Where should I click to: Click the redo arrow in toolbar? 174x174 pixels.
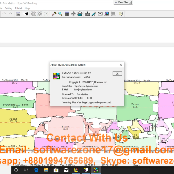coord(11,14)
